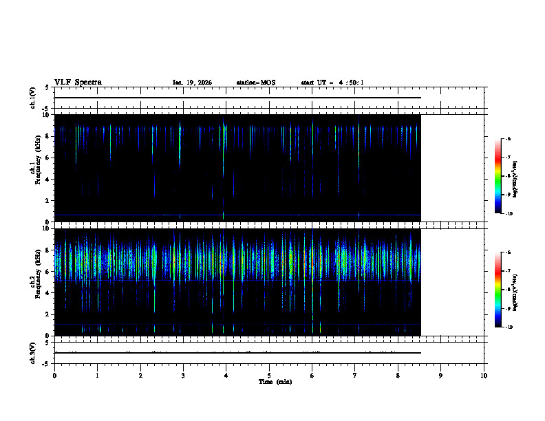Select the ch.2 "Frequency (kHz)" axis label
Viewport: 545px width, 421px height.
click(x=39, y=274)
